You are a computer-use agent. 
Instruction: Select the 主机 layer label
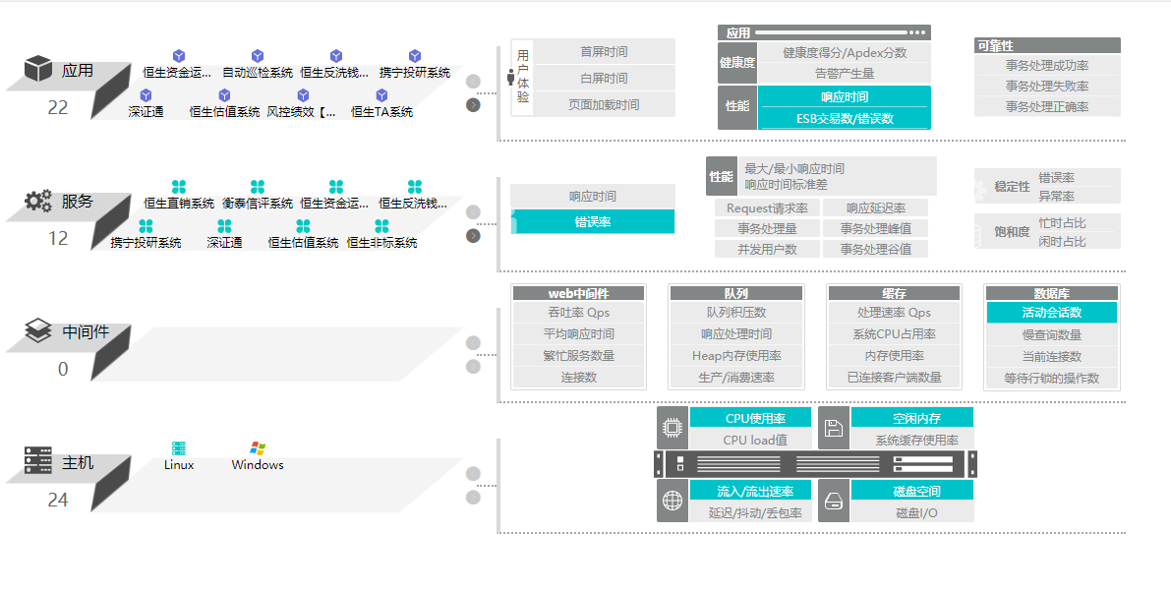78,462
